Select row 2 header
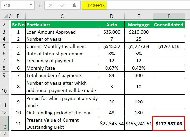 [4, 25]
